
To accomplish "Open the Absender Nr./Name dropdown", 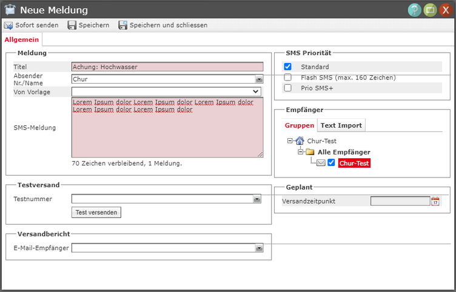I will [x=259, y=79].
